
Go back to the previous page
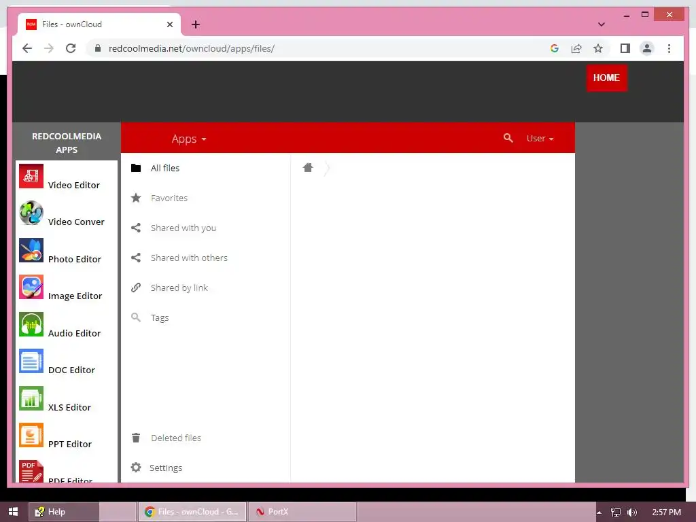(27, 48)
